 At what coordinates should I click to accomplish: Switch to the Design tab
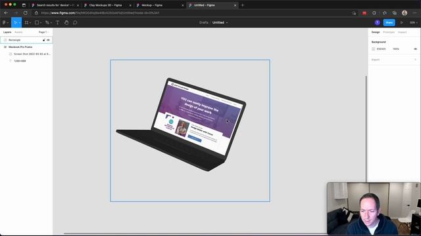click(x=376, y=32)
